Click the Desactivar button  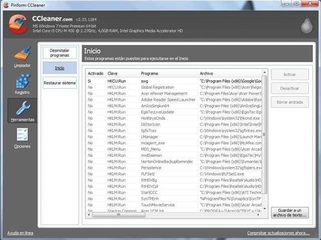290,88
